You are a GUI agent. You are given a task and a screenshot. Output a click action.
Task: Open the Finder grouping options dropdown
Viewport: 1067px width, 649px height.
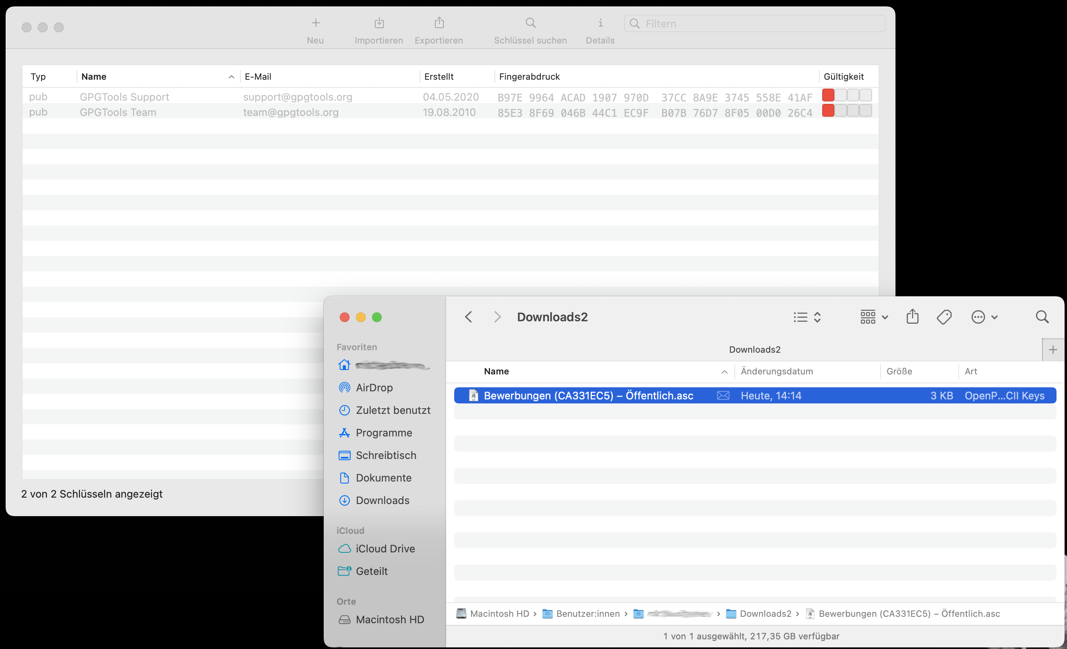pos(874,317)
